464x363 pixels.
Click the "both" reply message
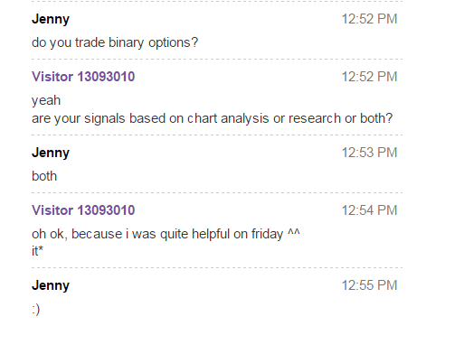44,176
